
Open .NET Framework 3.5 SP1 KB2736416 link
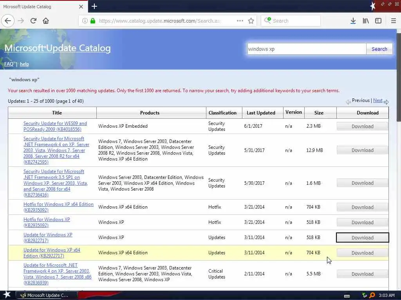point(56,183)
